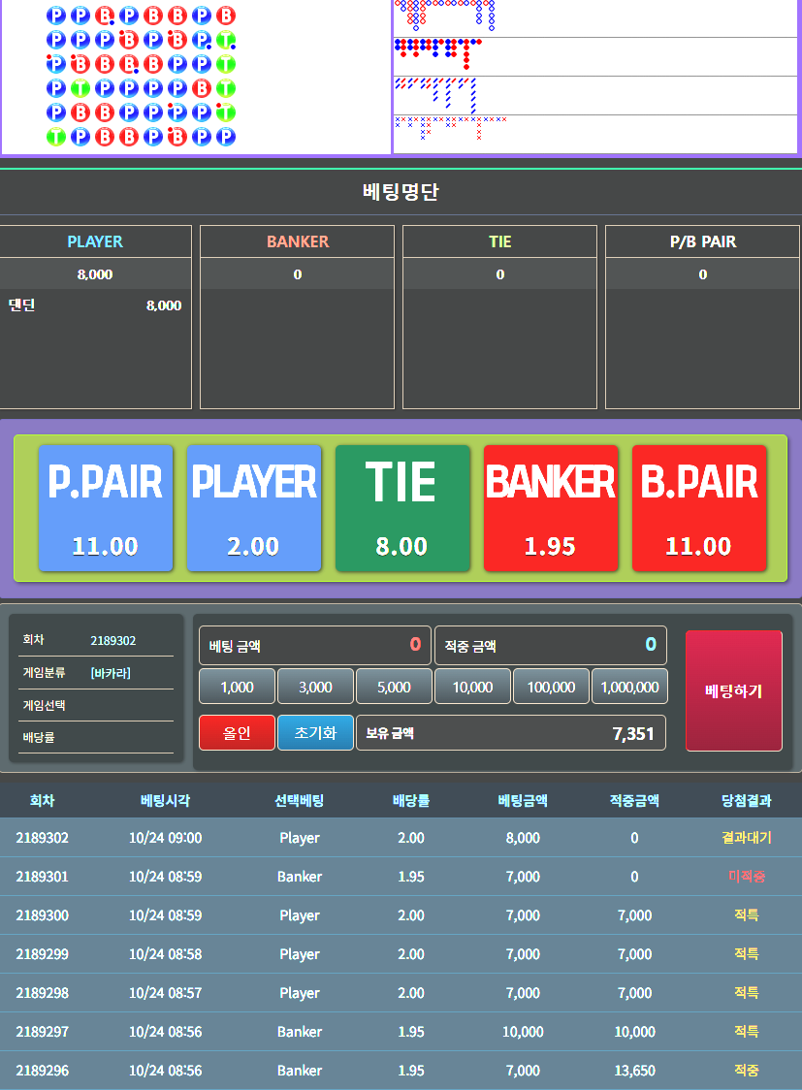Click the 13,650 payout amount
This screenshot has height=1090, width=802.
coord(634,1071)
